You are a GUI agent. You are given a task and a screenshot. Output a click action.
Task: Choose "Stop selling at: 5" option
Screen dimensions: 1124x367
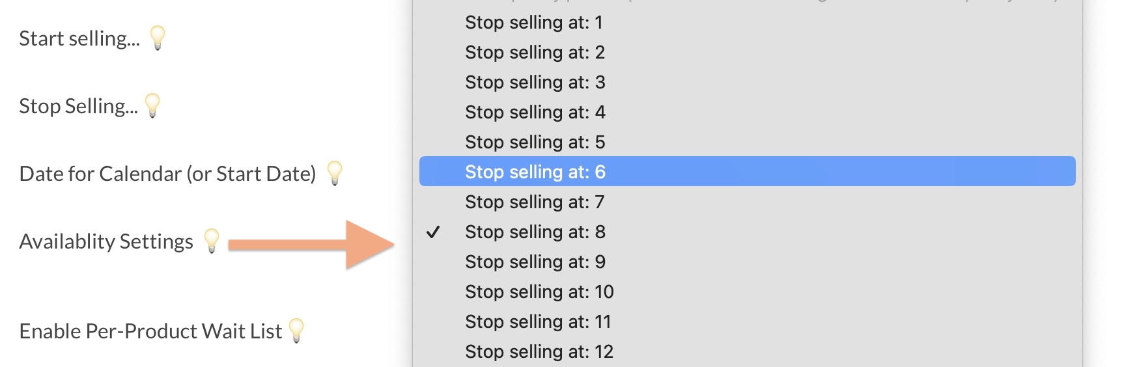pos(535,142)
